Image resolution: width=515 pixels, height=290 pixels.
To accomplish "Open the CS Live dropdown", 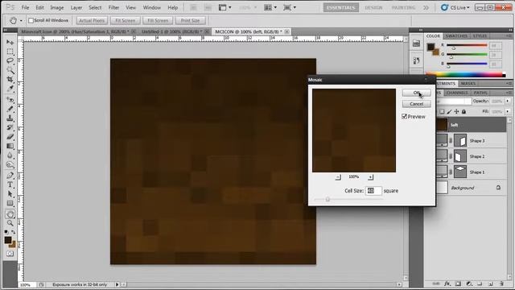I will click(455, 7).
